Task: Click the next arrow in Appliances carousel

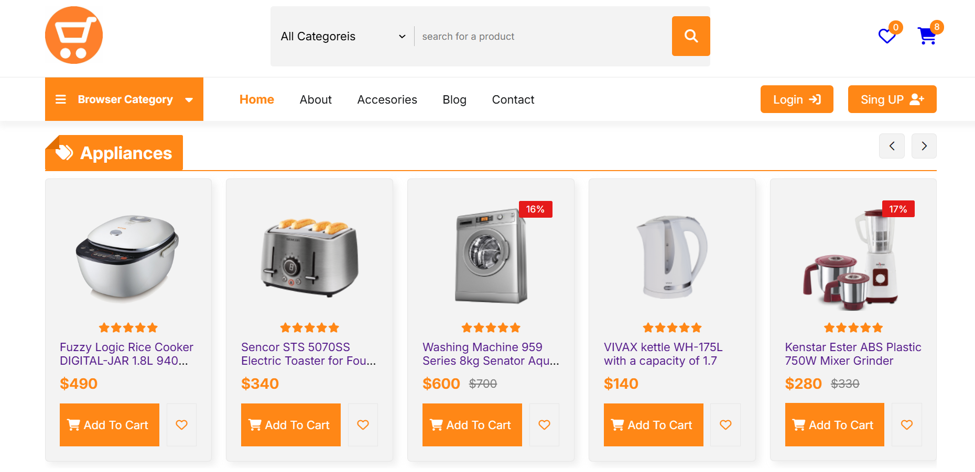Action: (924, 146)
